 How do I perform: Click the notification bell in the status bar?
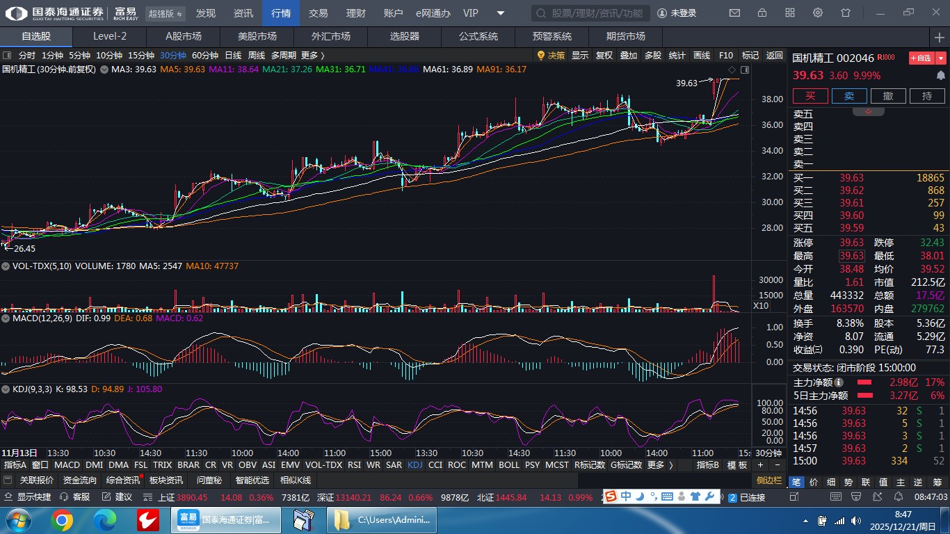click(899, 497)
